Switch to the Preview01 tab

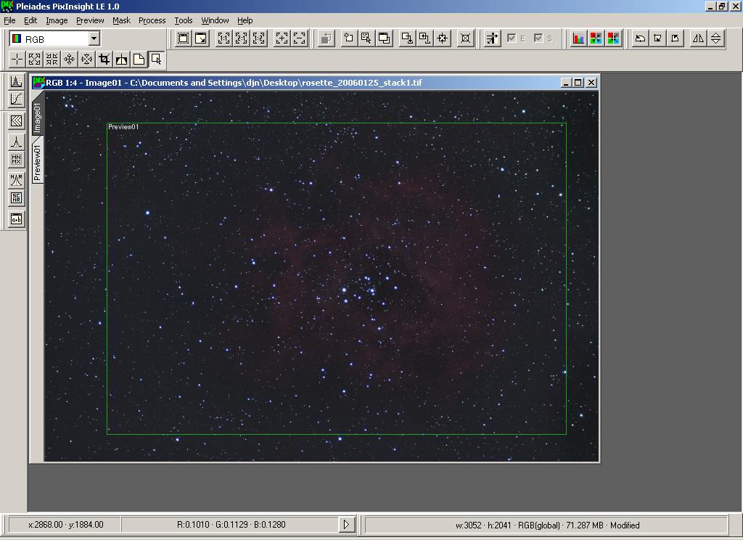tap(38, 161)
